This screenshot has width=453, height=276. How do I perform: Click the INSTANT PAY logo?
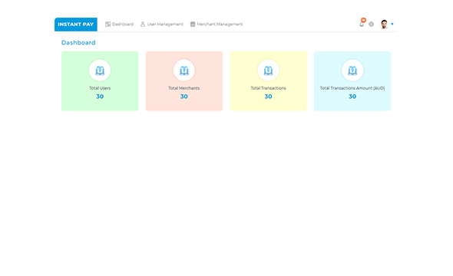[x=76, y=25]
